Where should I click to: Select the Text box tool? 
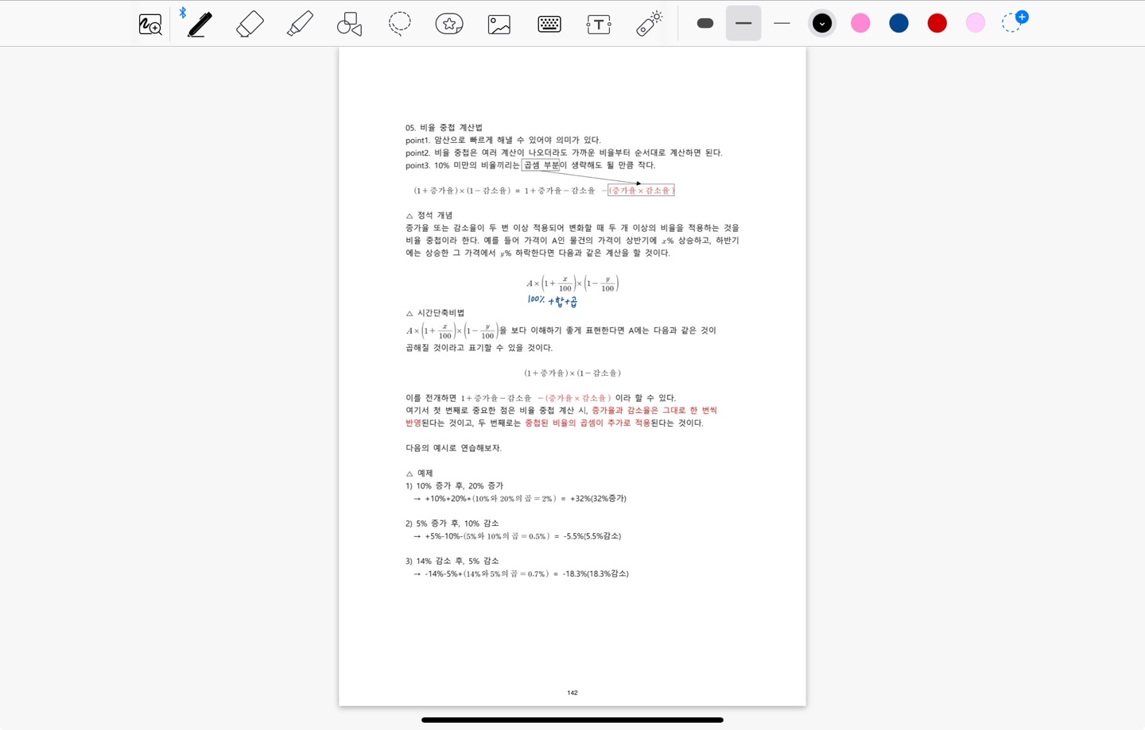[x=599, y=24]
